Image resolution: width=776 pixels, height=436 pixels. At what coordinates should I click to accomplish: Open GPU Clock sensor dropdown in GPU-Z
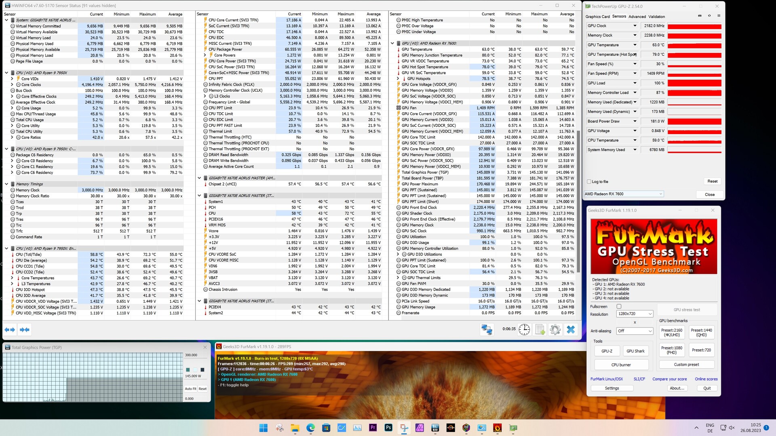(x=635, y=26)
